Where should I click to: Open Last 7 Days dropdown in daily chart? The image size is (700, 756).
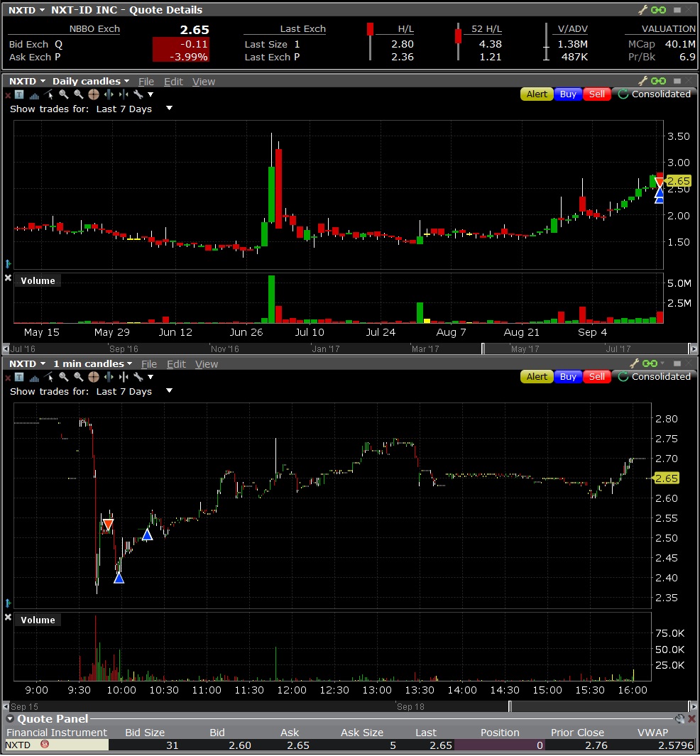coord(169,109)
